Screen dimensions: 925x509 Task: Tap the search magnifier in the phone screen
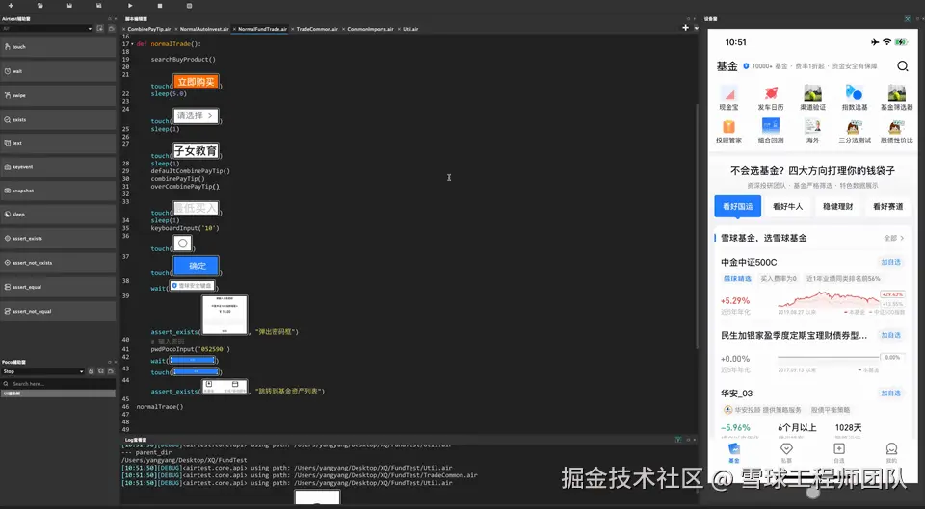tap(903, 66)
